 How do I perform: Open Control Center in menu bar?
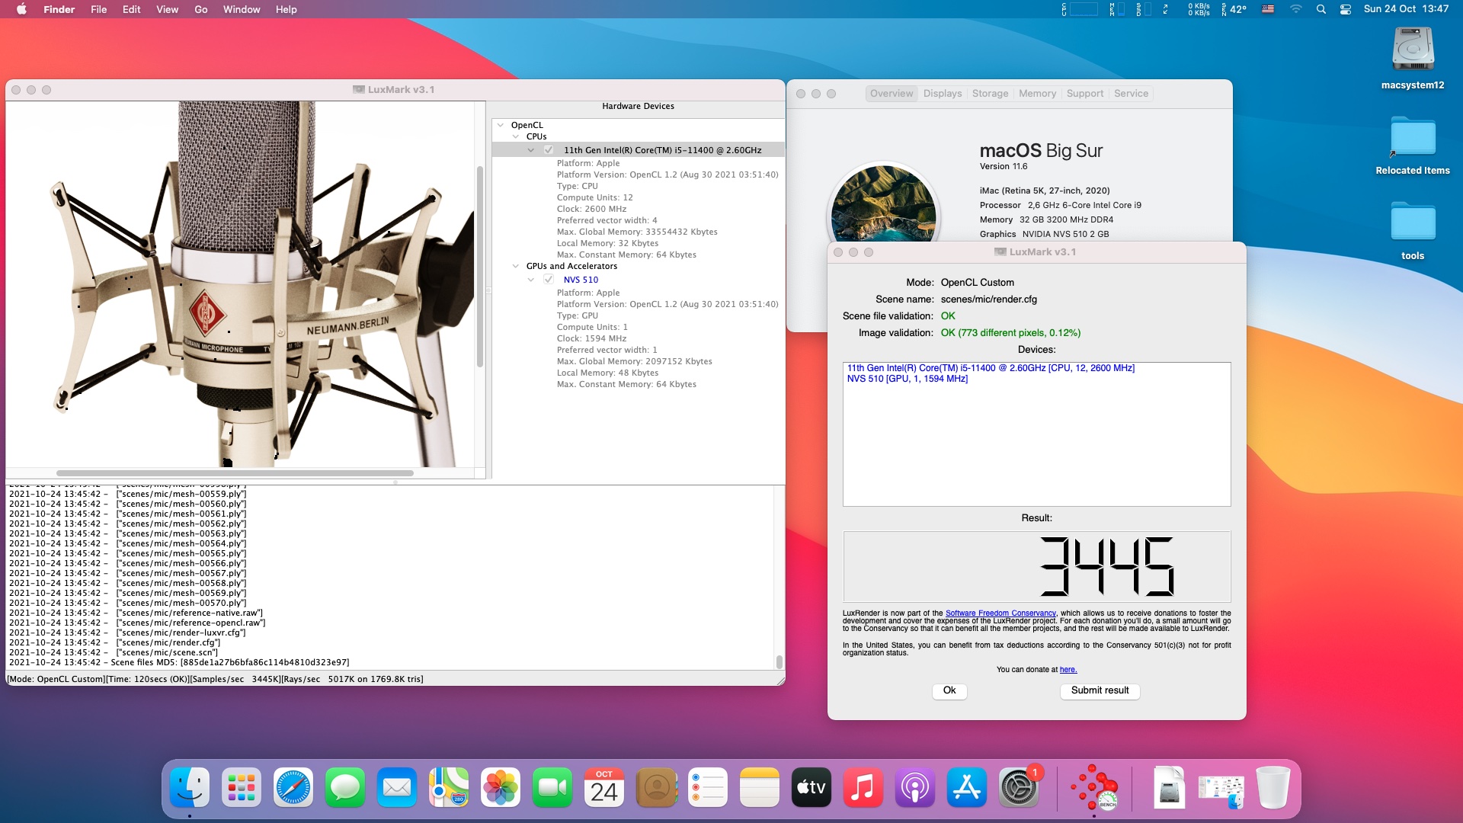click(x=1346, y=9)
